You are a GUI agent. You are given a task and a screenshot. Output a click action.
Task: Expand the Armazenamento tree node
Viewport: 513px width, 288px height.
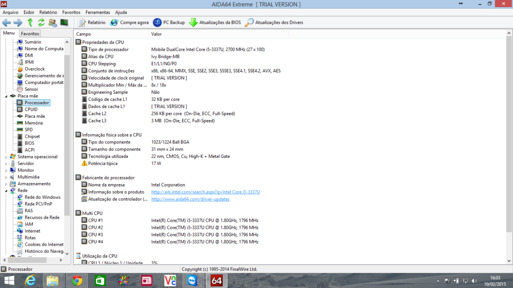click(x=7, y=184)
